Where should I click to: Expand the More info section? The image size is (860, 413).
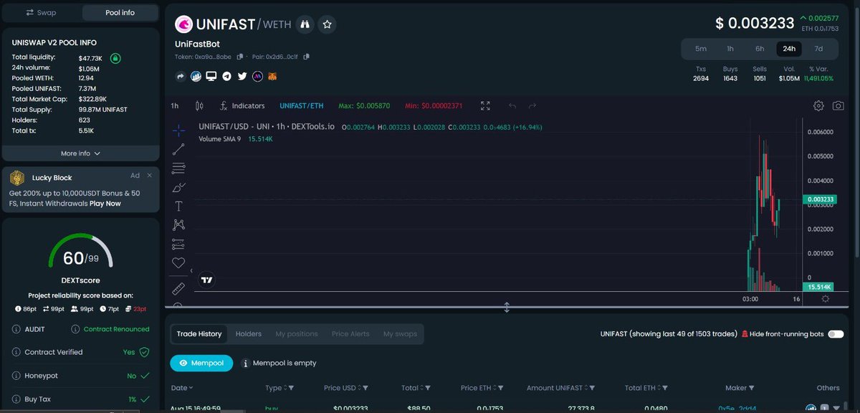tap(80, 153)
